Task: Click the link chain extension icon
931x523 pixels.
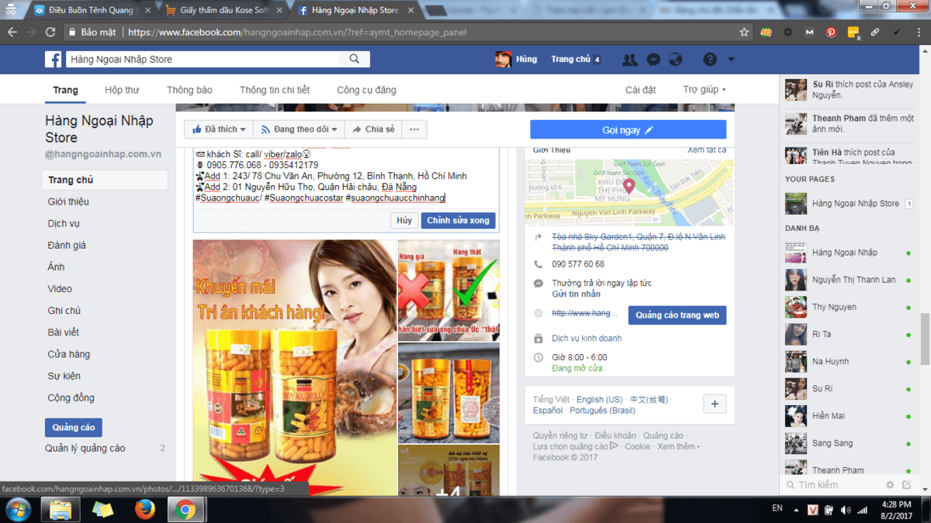Action: tap(875, 33)
